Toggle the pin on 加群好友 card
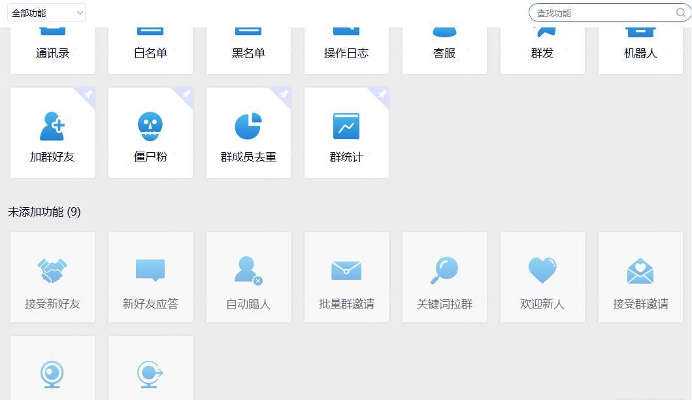The image size is (692, 400). tap(88, 95)
